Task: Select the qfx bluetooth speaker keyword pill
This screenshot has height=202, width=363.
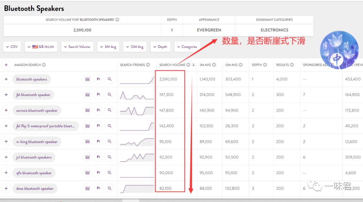Action: 34,173
